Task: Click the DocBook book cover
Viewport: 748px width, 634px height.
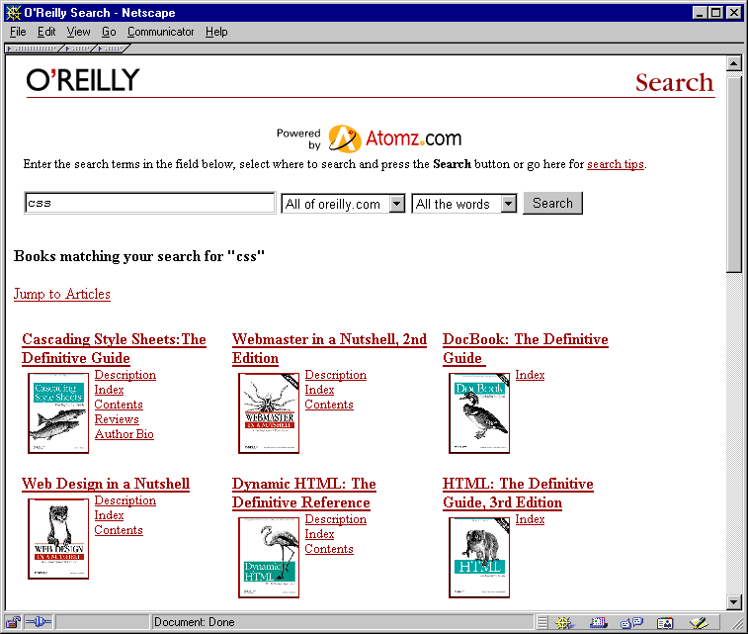Action: pyautogui.click(x=479, y=413)
